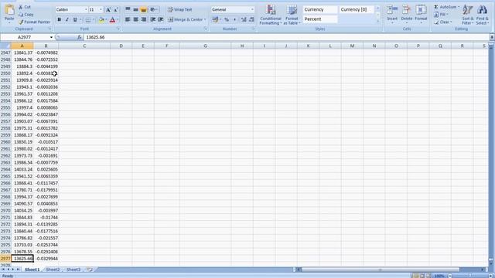Select row 2960 header
Screen dimensions: 495x278
(x=5, y=142)
